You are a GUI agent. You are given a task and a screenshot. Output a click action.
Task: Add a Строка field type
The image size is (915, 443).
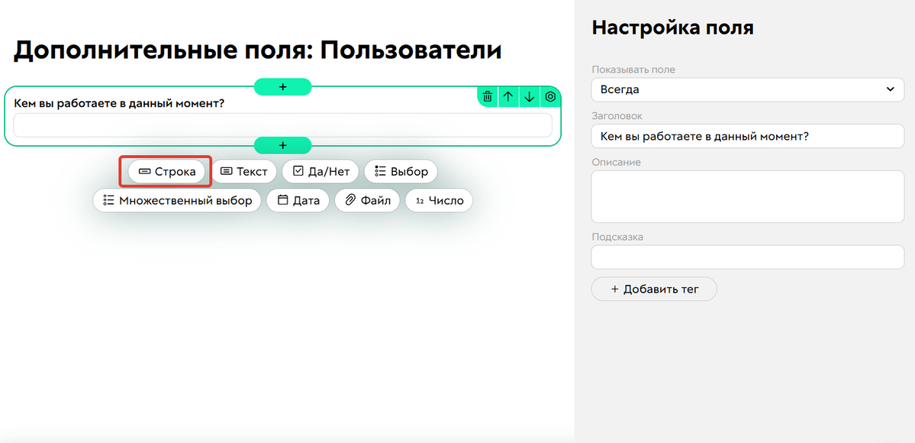(165, 171)
